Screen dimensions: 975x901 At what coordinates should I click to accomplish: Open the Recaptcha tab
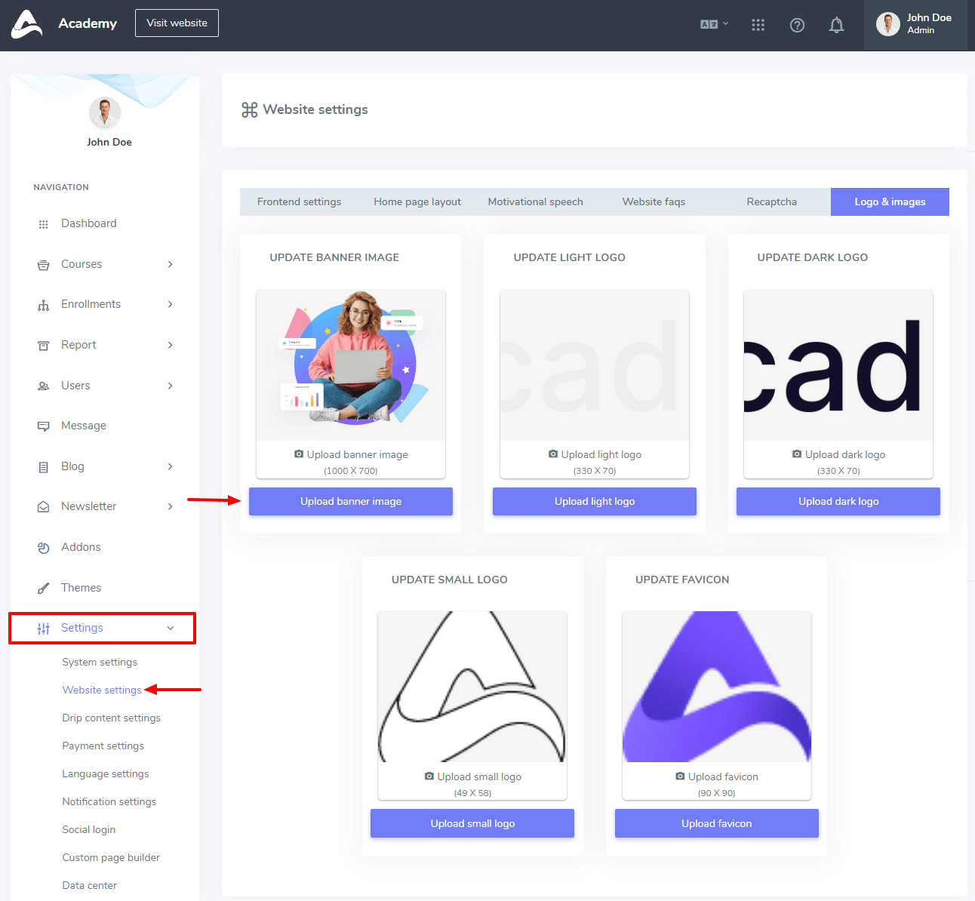[x=771, y=201]
